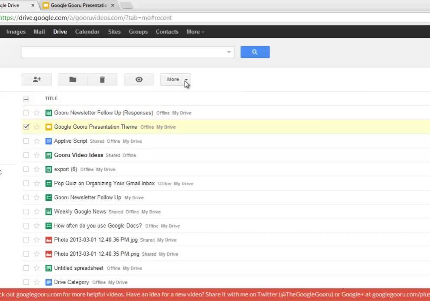Go to Images in the top bar

(x=16, y=32)
